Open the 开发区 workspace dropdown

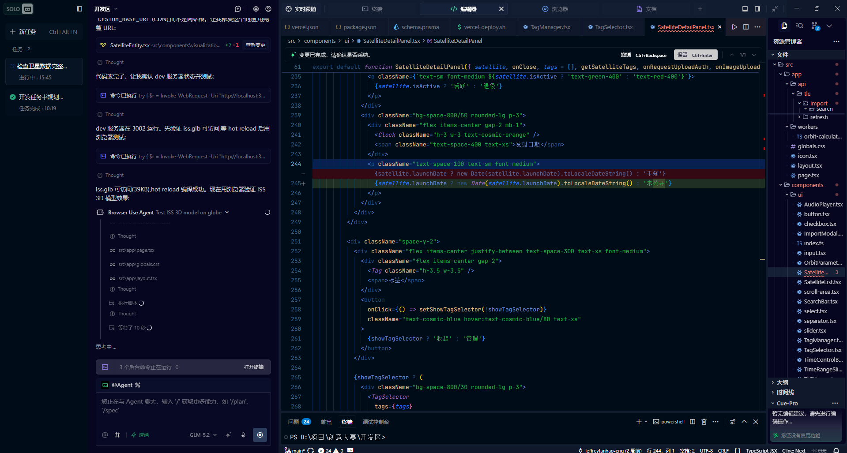coord(106,9)
